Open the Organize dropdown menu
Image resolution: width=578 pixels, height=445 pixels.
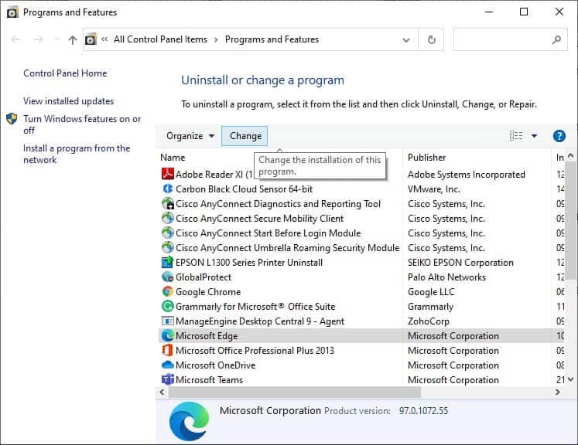point(190,136)
